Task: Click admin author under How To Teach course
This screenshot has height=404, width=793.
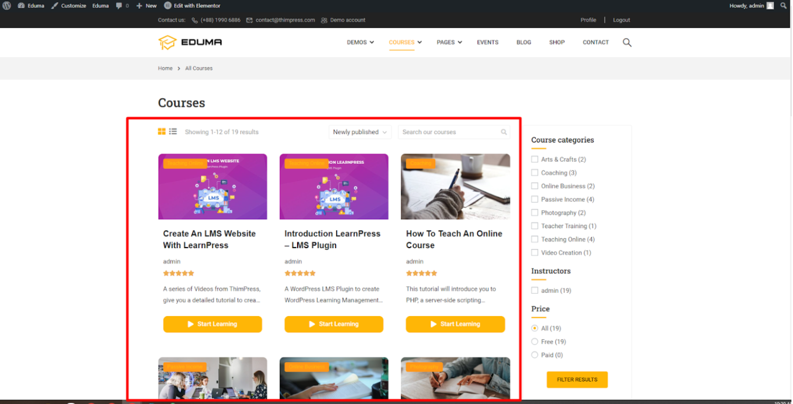Action: click(x=414, y=261)
